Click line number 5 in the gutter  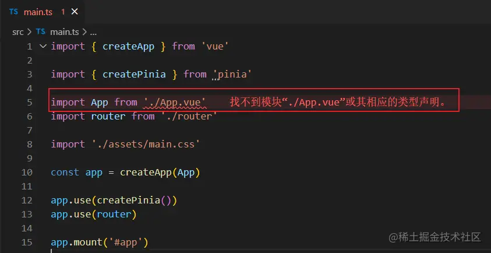point(29,103)
